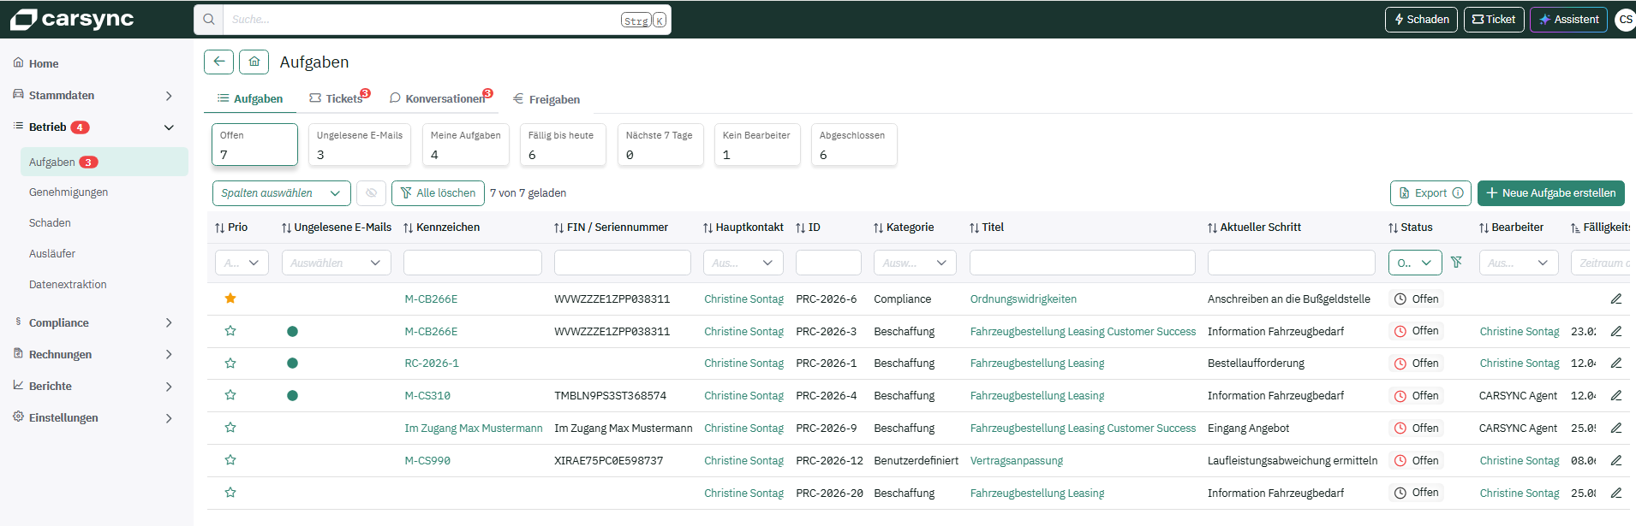Screen dimensions: 1636x526
Task: Open home via the house icon button
Action: 254,62
